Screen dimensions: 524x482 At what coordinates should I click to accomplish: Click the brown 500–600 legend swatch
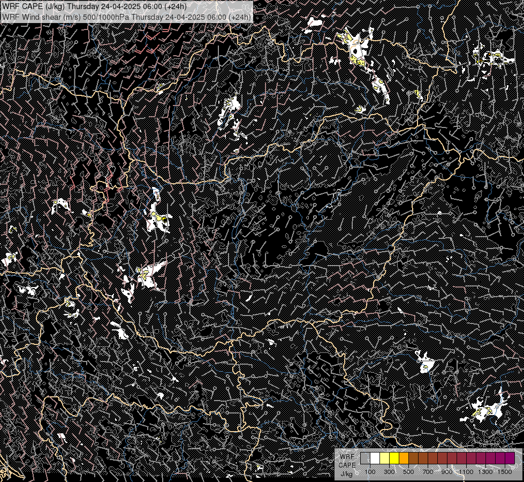[x=413, y=458]
